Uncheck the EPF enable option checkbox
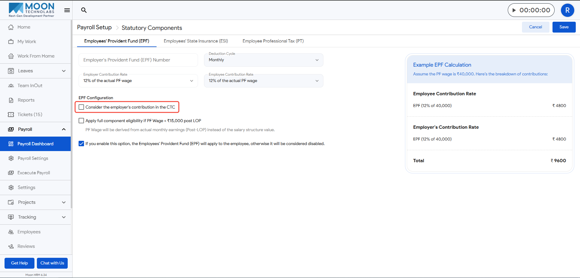The width and height of the screenshot is (580, 278). [81, 144]
